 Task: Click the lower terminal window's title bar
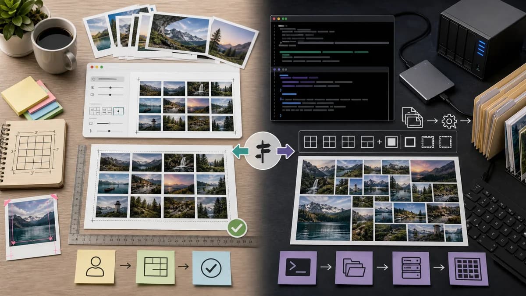[330, 69]
